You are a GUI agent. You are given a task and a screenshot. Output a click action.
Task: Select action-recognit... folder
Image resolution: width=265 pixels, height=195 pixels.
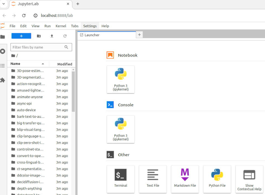coord(39,84)
